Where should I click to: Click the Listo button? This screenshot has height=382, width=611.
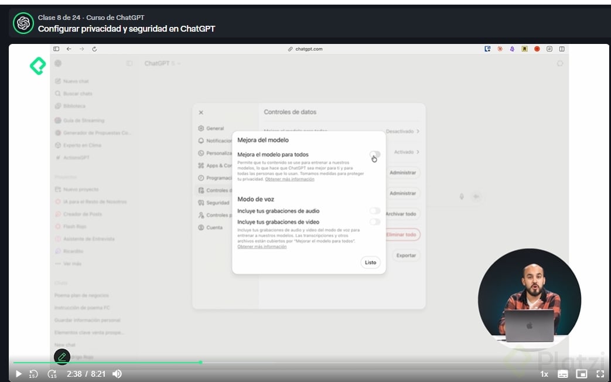coord(370,262)
